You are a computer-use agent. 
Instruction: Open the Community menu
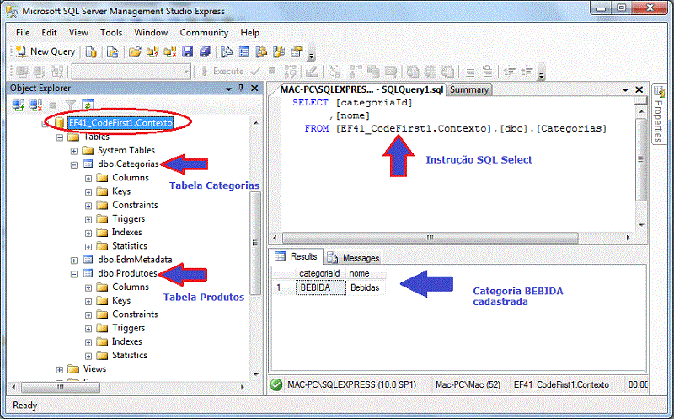[x=204, y=33]
